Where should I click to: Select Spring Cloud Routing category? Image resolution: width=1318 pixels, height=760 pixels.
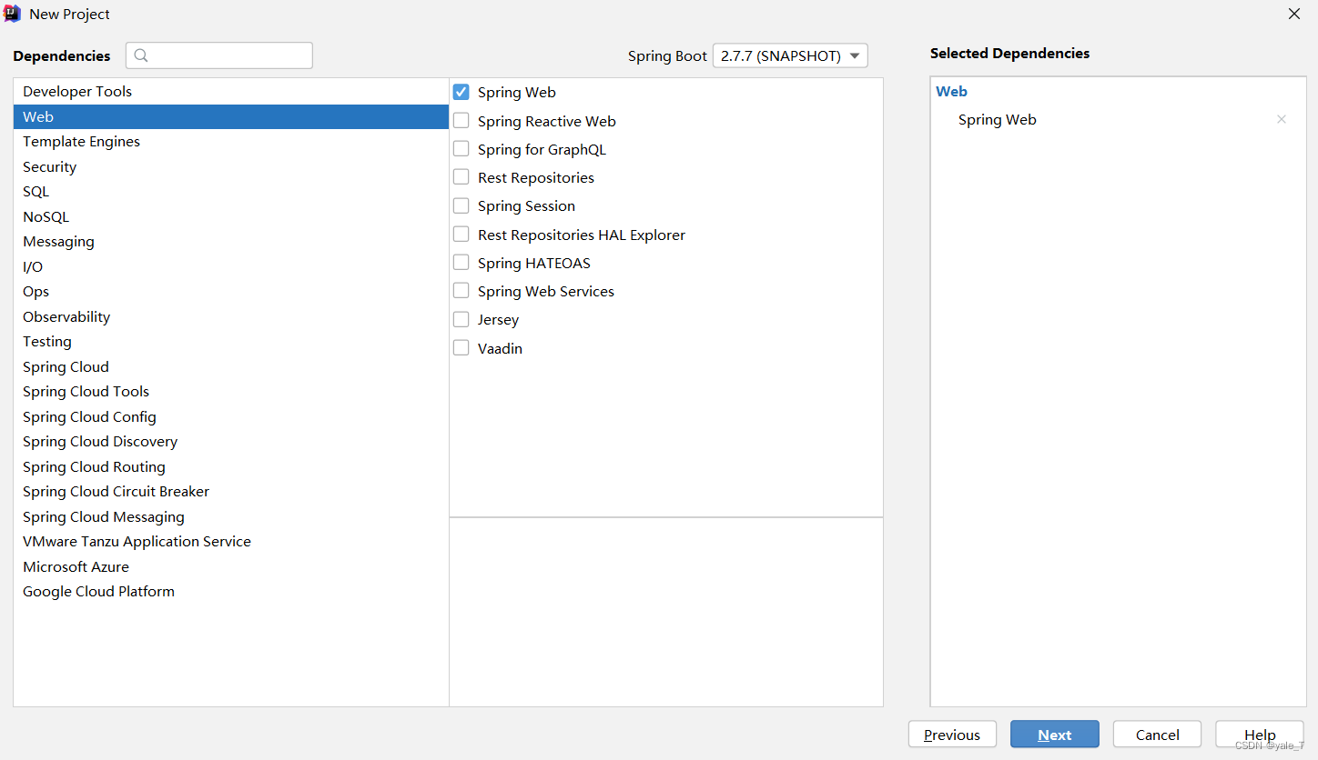(231, 466)
